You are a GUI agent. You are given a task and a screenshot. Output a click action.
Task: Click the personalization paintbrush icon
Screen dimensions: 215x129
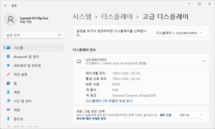[8, 74]
